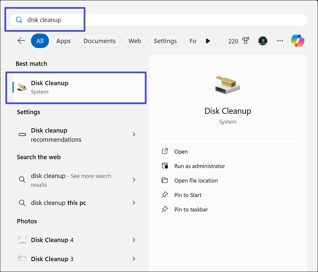The image size is (318, 272).
Task: Click the magnifier icon in the search box
Action: tap(19, 20)
